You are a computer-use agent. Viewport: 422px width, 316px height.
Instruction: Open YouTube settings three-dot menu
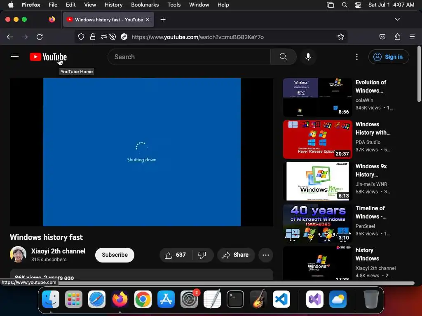click(x=357, y=57)
